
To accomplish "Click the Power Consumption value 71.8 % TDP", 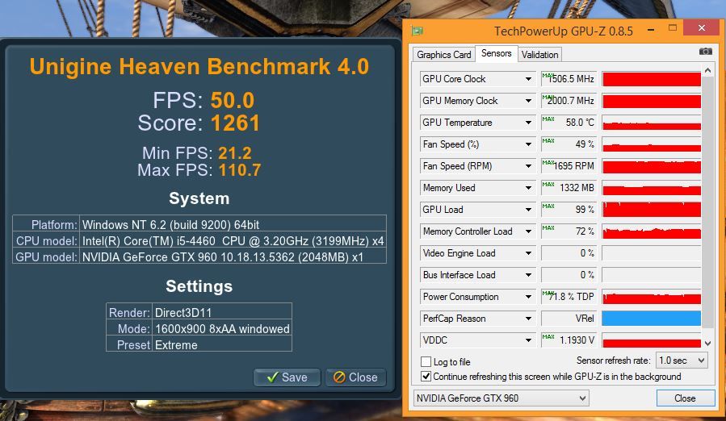I will click(x=569, y=297).
